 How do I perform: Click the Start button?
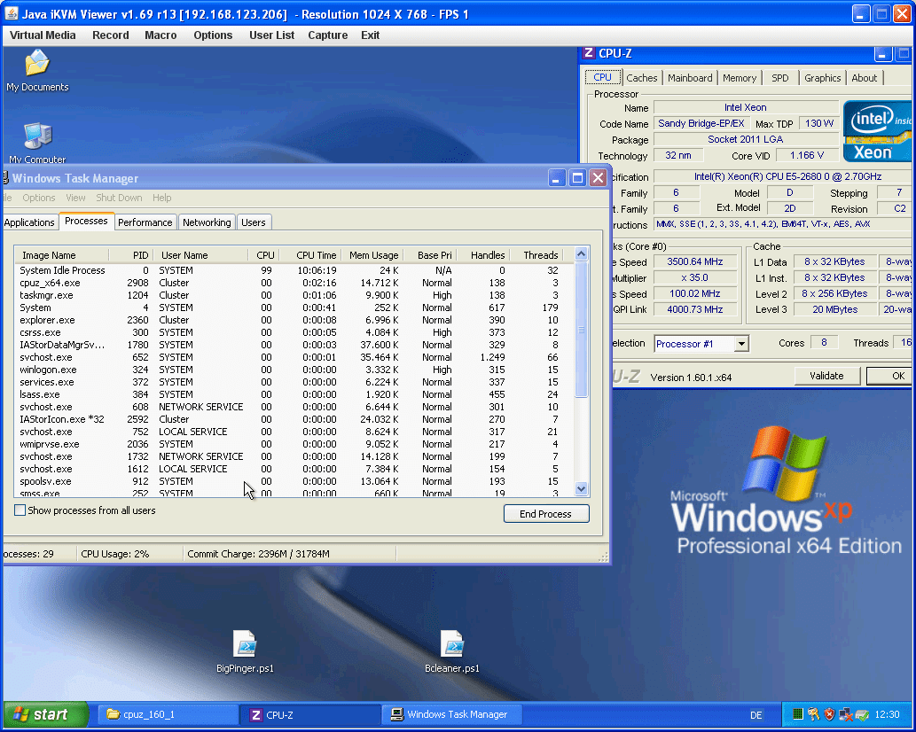(46, 714)
